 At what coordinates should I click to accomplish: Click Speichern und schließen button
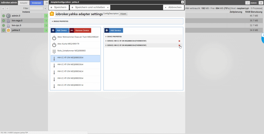pyautogui.click(x=90, y=7)
